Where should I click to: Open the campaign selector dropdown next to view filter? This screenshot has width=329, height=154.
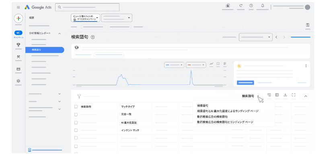point(117,18)
